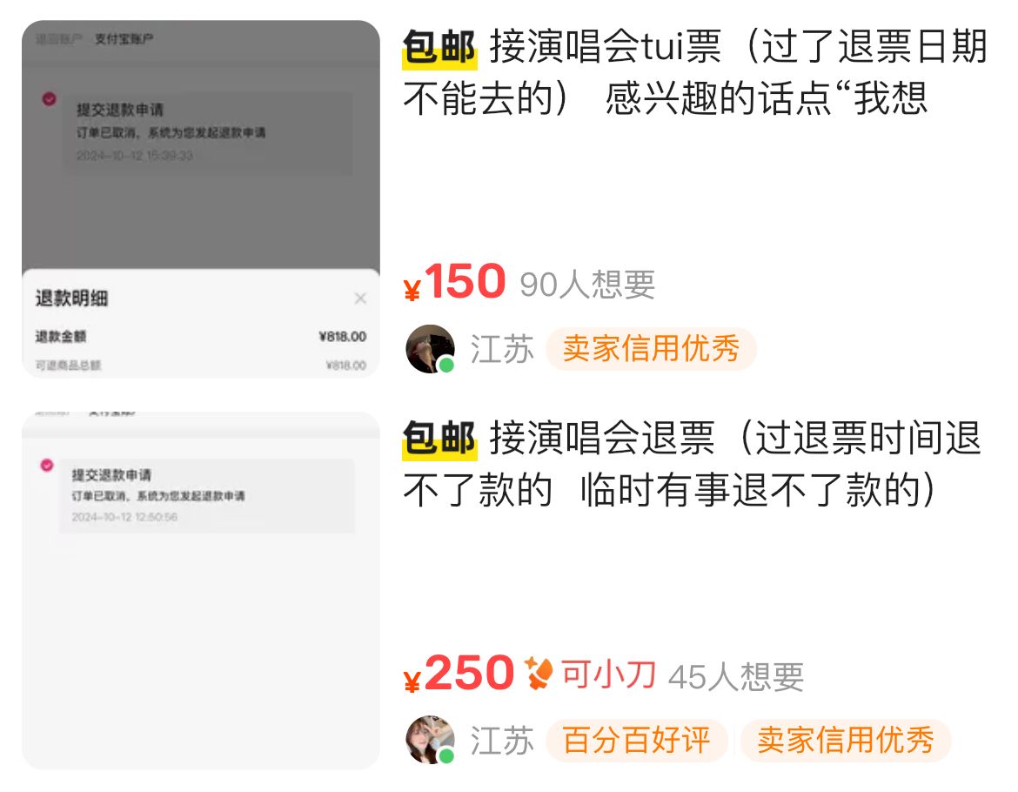This screenshot has width=1018, height=792.
Task: Tap the 支付宝账户 tab in first thumbnail
Action: 124,39
